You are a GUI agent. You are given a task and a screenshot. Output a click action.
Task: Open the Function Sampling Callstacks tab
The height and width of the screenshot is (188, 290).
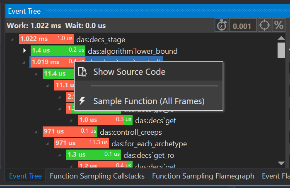point(97,176)
